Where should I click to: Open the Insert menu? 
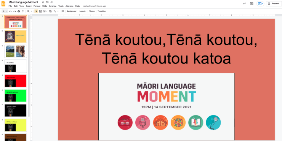coord(29,6)
